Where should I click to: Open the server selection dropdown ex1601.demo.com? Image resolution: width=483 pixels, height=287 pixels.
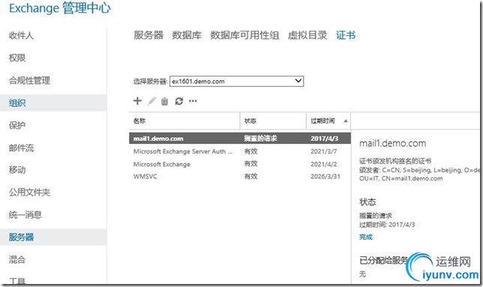236,81
